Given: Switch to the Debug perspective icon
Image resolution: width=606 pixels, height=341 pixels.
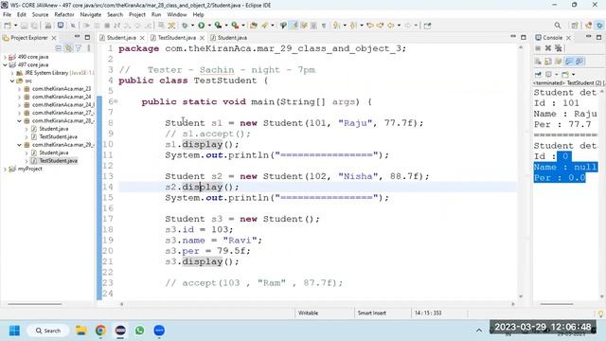Looking at the screenshot, I should 599,26.
